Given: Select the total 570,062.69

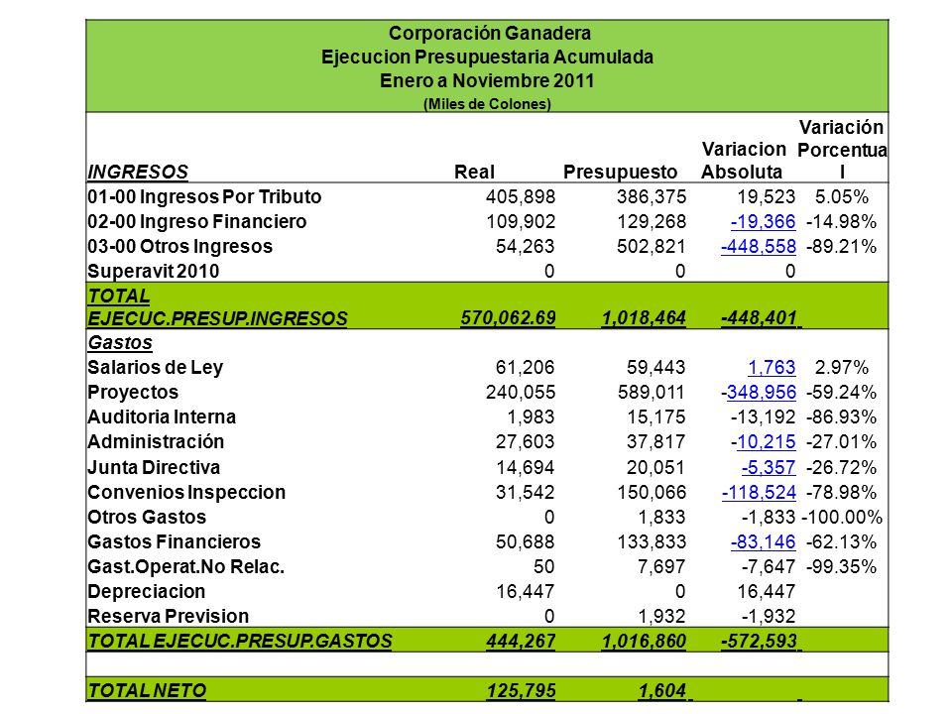Looking at the screenshot, I should point(508,317).
